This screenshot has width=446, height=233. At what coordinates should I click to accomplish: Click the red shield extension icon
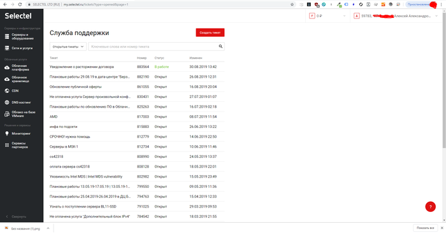click(317, 4)
